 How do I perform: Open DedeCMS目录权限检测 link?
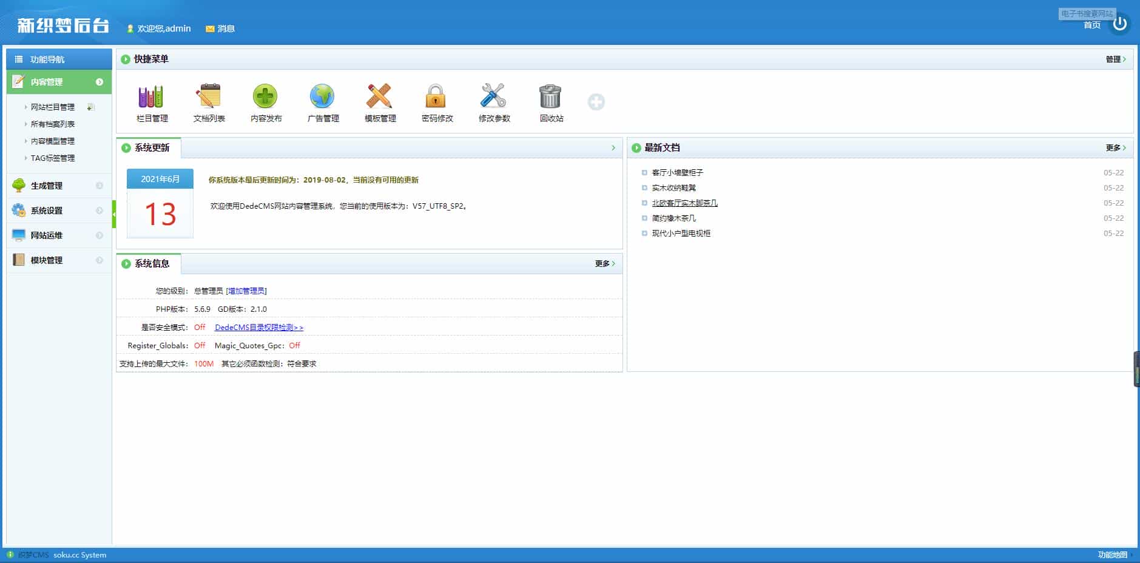coord(259,328)
